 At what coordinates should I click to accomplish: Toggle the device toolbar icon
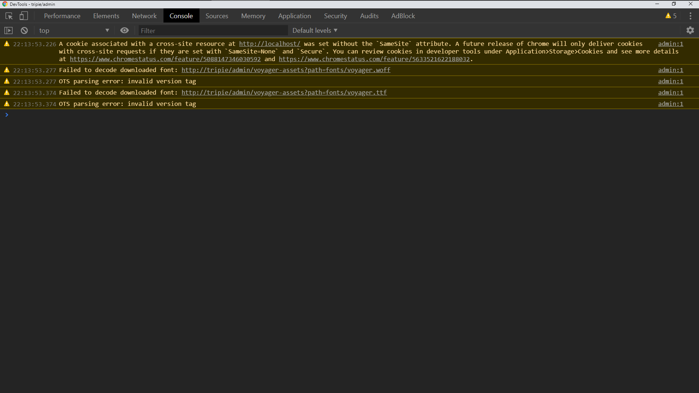click(x=24, y=16)
